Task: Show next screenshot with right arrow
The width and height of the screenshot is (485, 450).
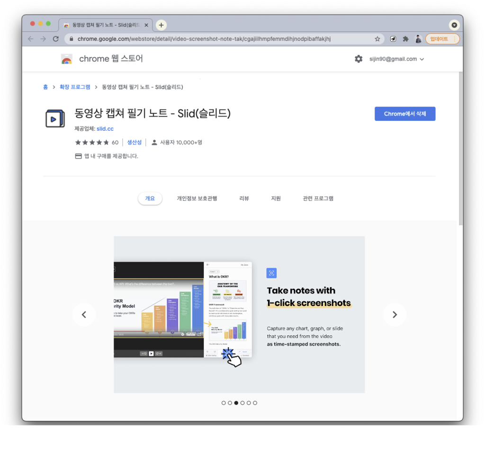Action: tap(395, 315)
